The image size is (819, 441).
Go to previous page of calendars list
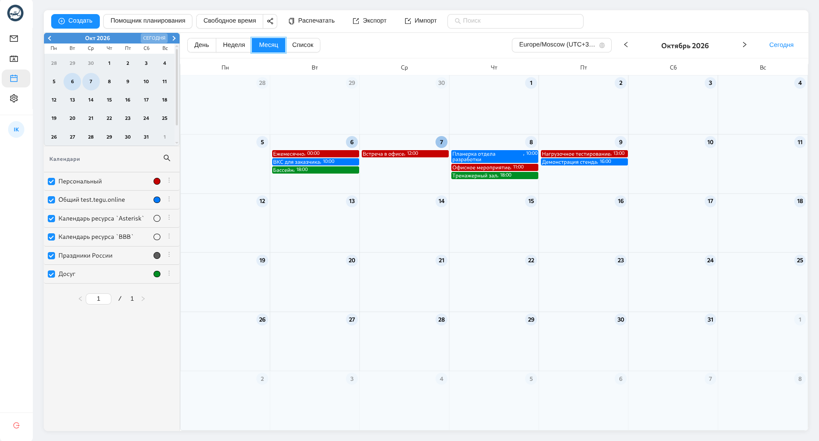[80, 299]
